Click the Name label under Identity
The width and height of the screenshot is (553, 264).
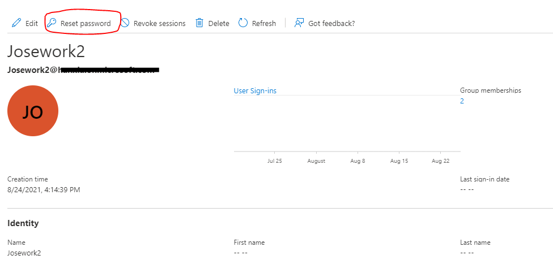16,243
